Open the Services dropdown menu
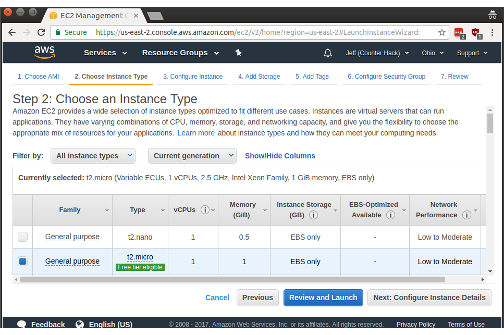504x335 pixels. coord(105,53)
